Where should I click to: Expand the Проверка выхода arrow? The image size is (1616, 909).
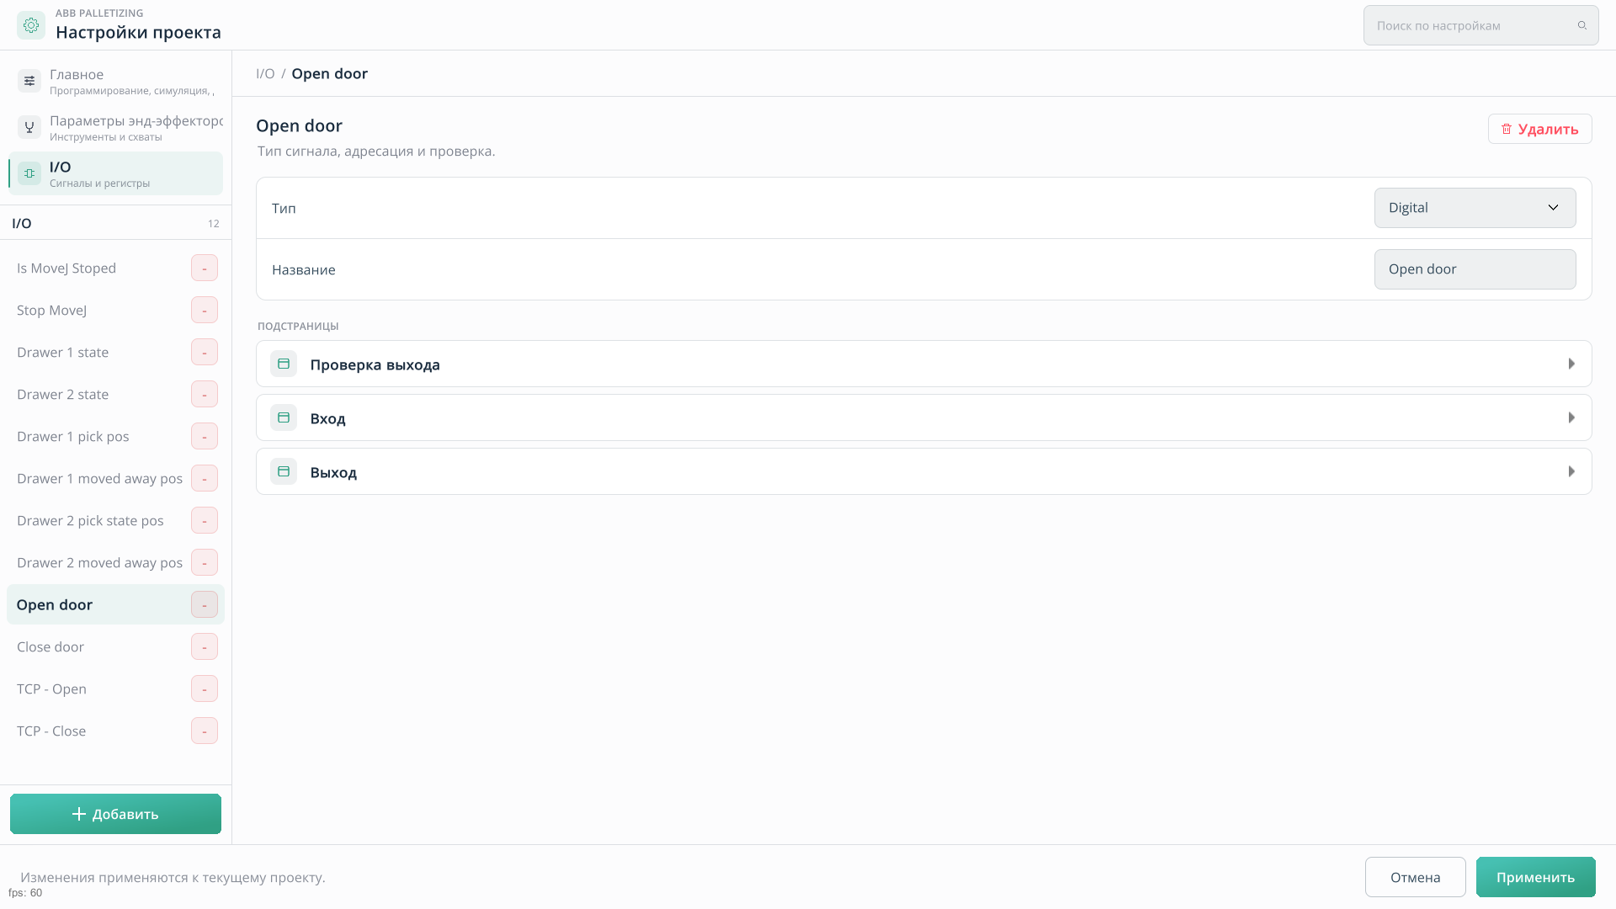[1571, 364]
